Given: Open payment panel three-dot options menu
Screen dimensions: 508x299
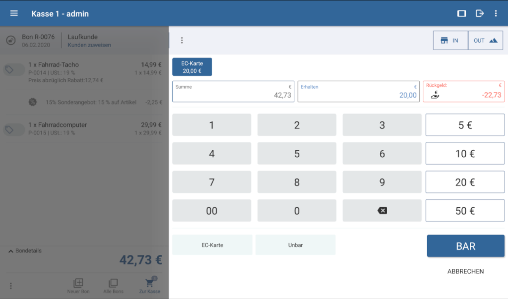Looking at the screenshot, I should pos(182,40).
